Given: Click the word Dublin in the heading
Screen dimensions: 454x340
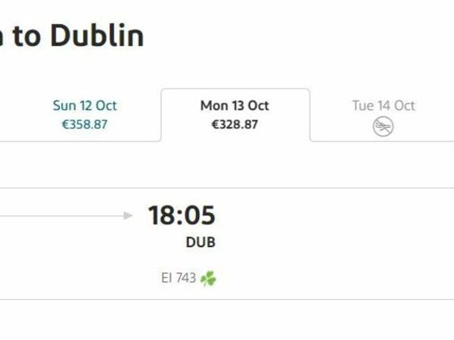Looking at the screenshot, I should [x=97, y=36].
